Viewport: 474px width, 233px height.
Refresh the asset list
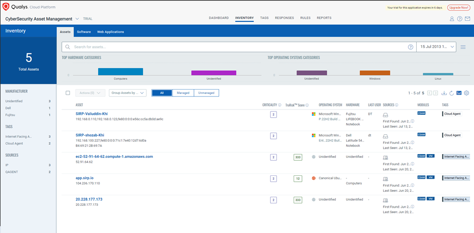451,93
